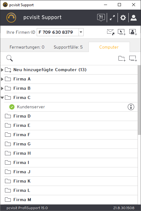Select the Kundenserver computer entry
141x211 pixels.
click(x=73, y=107)
